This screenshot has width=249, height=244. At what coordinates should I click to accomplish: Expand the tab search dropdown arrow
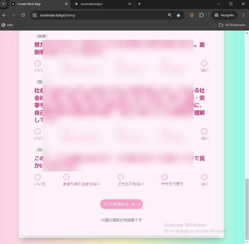3,4
